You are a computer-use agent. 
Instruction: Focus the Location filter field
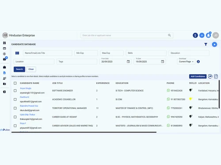(x=34, y=62)
